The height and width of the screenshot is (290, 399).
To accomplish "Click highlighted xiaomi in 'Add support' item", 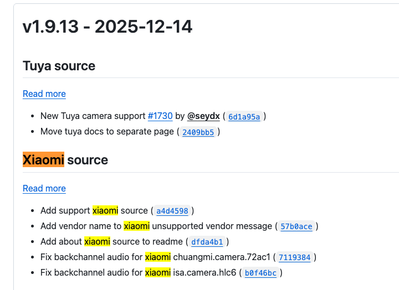I will click(x=105, y=210).
